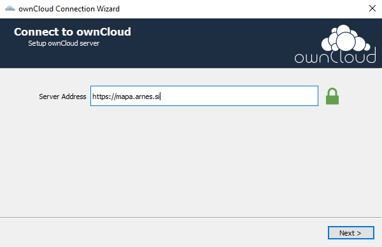The height and width of the screenshot is (247, 382).
Task: Click on the mapa.arnes.si text in the field
Action: [138, 97]
